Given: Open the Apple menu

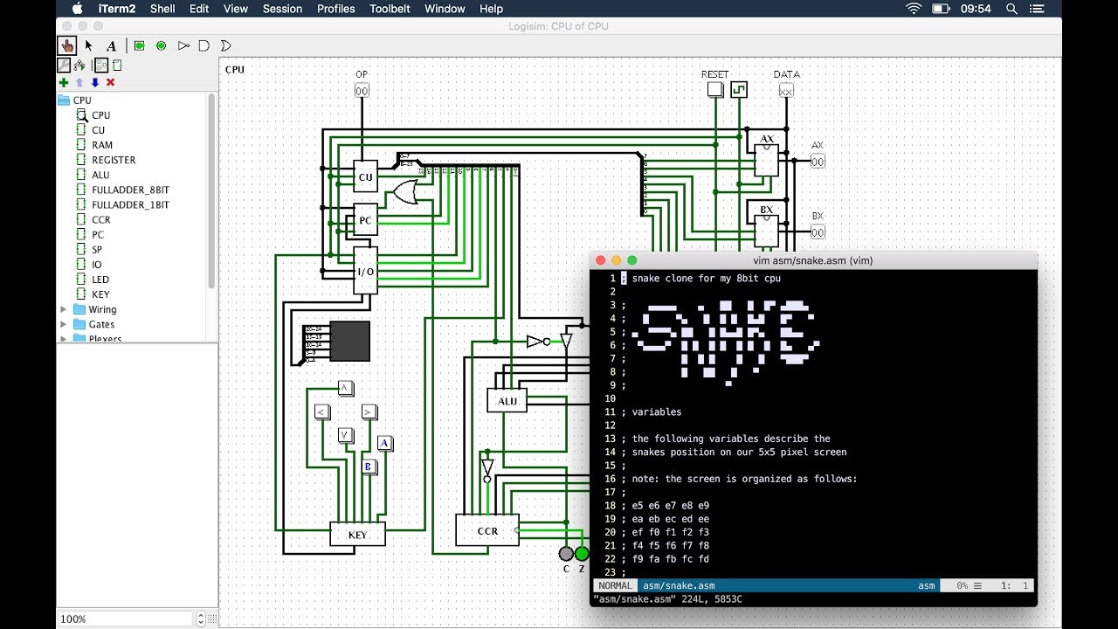Looking at the screenshot, I should tap(77, 9).
